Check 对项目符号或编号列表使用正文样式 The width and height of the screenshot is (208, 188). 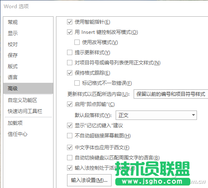pyautogui.click(x=69, y=63)
